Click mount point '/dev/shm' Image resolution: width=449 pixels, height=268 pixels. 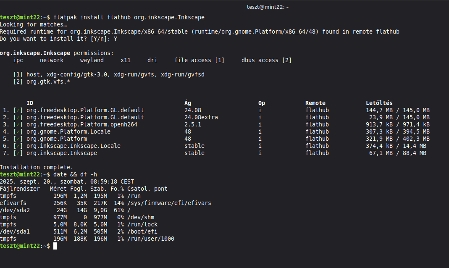tap(141, 217)
